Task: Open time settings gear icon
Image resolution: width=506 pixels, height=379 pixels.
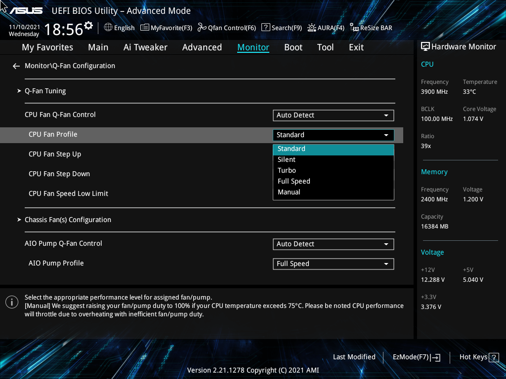Action: coord(88,26)
